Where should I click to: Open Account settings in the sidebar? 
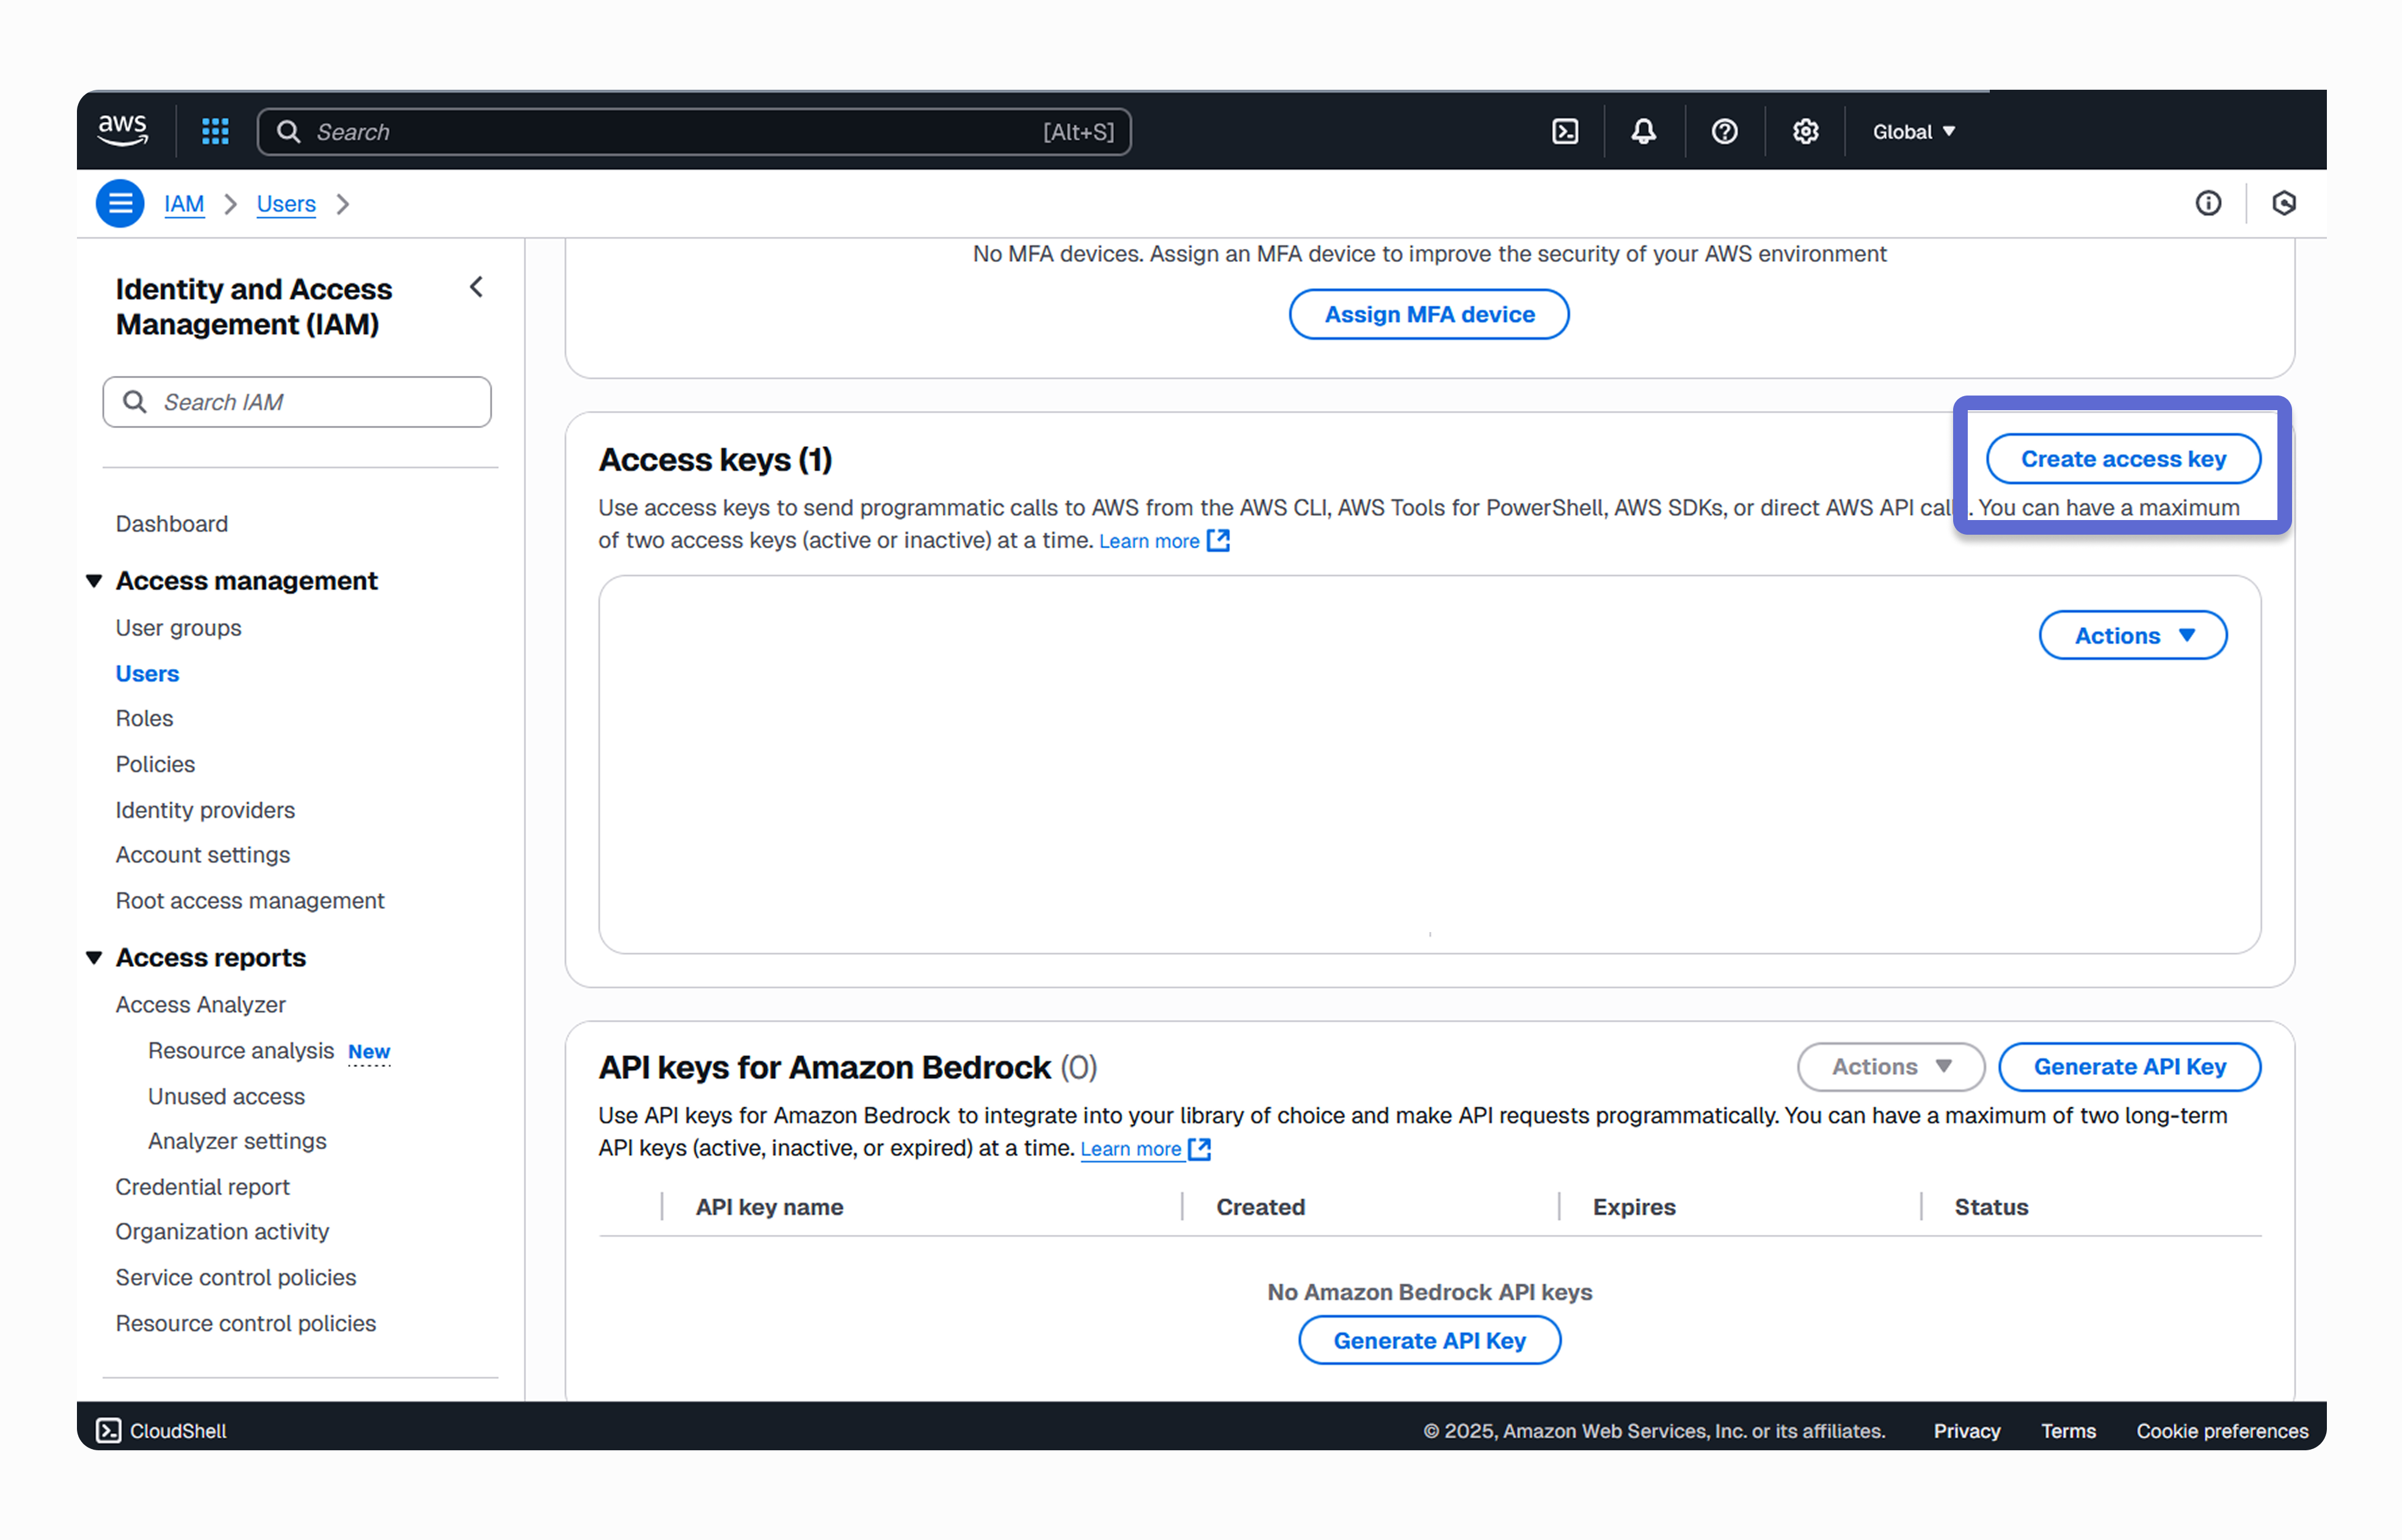tap(203, 855)
